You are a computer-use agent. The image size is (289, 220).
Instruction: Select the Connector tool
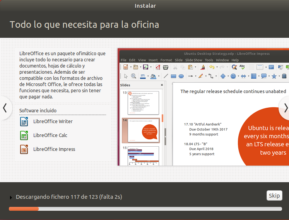point(211,76)
